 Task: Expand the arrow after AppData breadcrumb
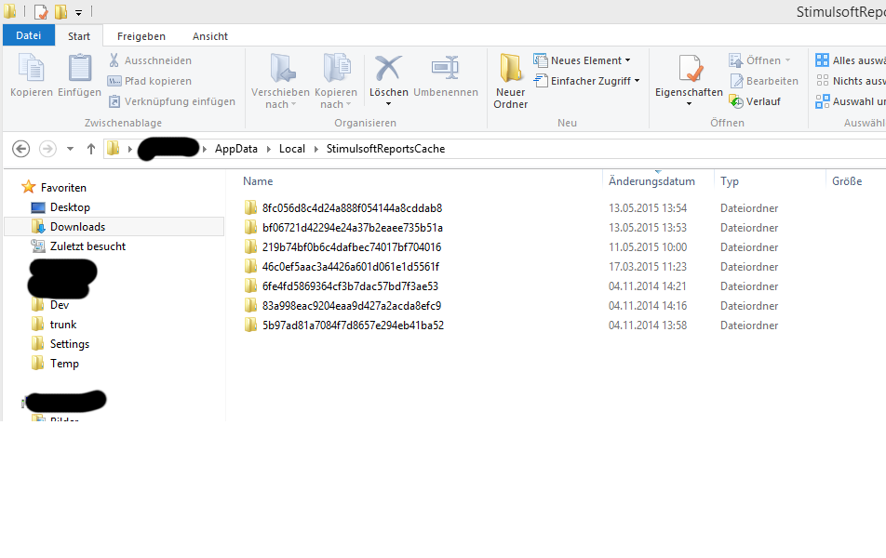pyautogui.click(x=268, y=149)
